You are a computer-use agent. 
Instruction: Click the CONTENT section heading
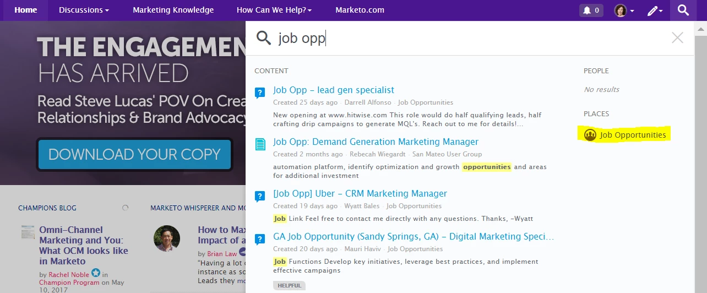pos(271,71)
